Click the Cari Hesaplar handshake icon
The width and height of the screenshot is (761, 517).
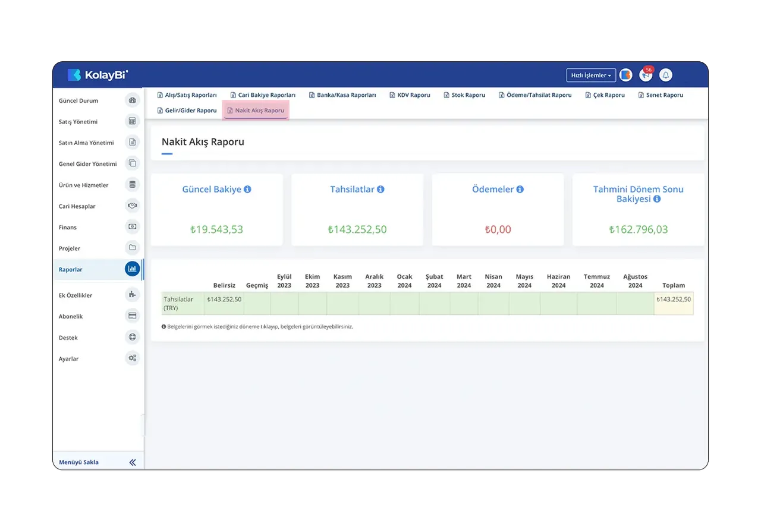pos(133,206)
